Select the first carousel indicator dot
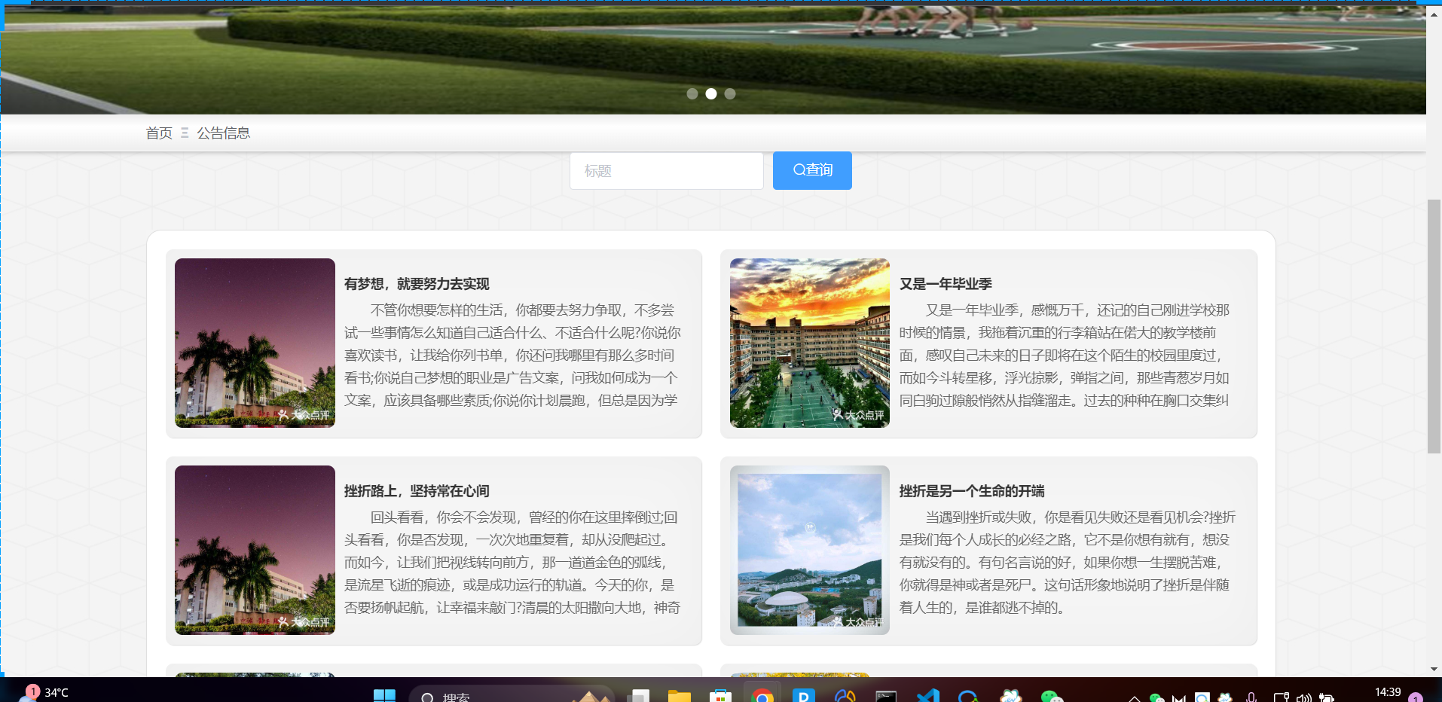Image resolution: width=1442 pixels, height=702 pixels. 692,94
